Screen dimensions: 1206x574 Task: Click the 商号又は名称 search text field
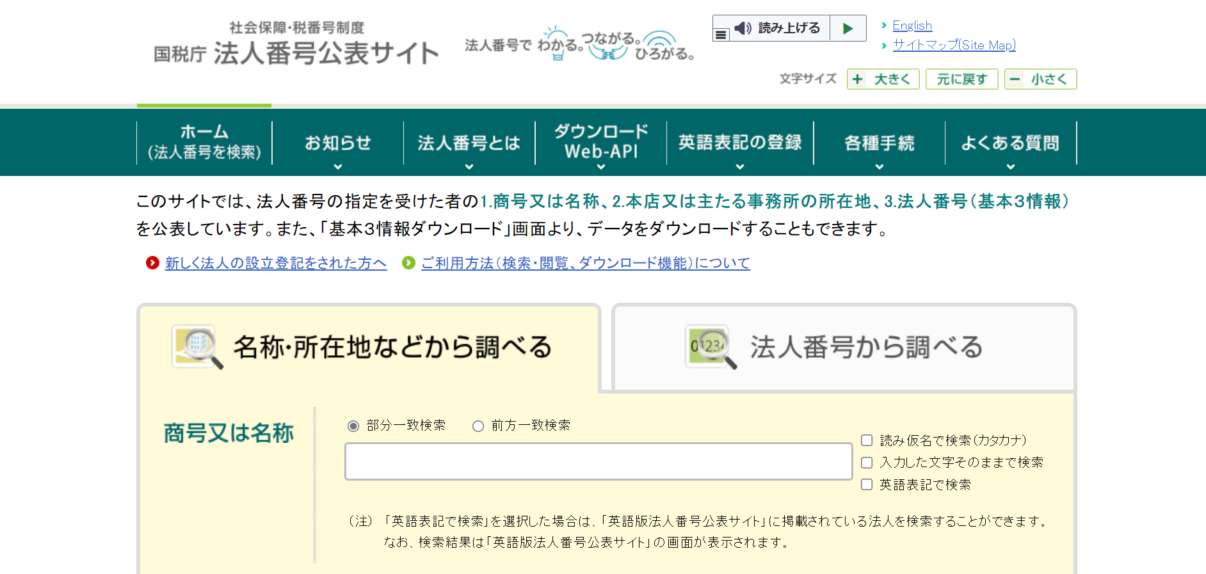tap(598, 461)
